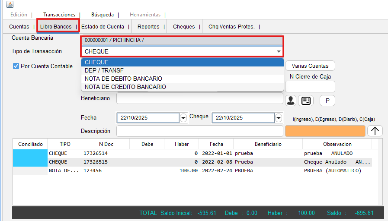Click the Java app icon in title bar
Screen dimensions: 388x221
coord(10,5)
